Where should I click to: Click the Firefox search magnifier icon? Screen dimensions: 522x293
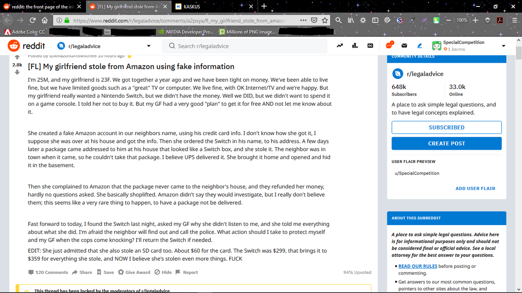pos(338,20)
